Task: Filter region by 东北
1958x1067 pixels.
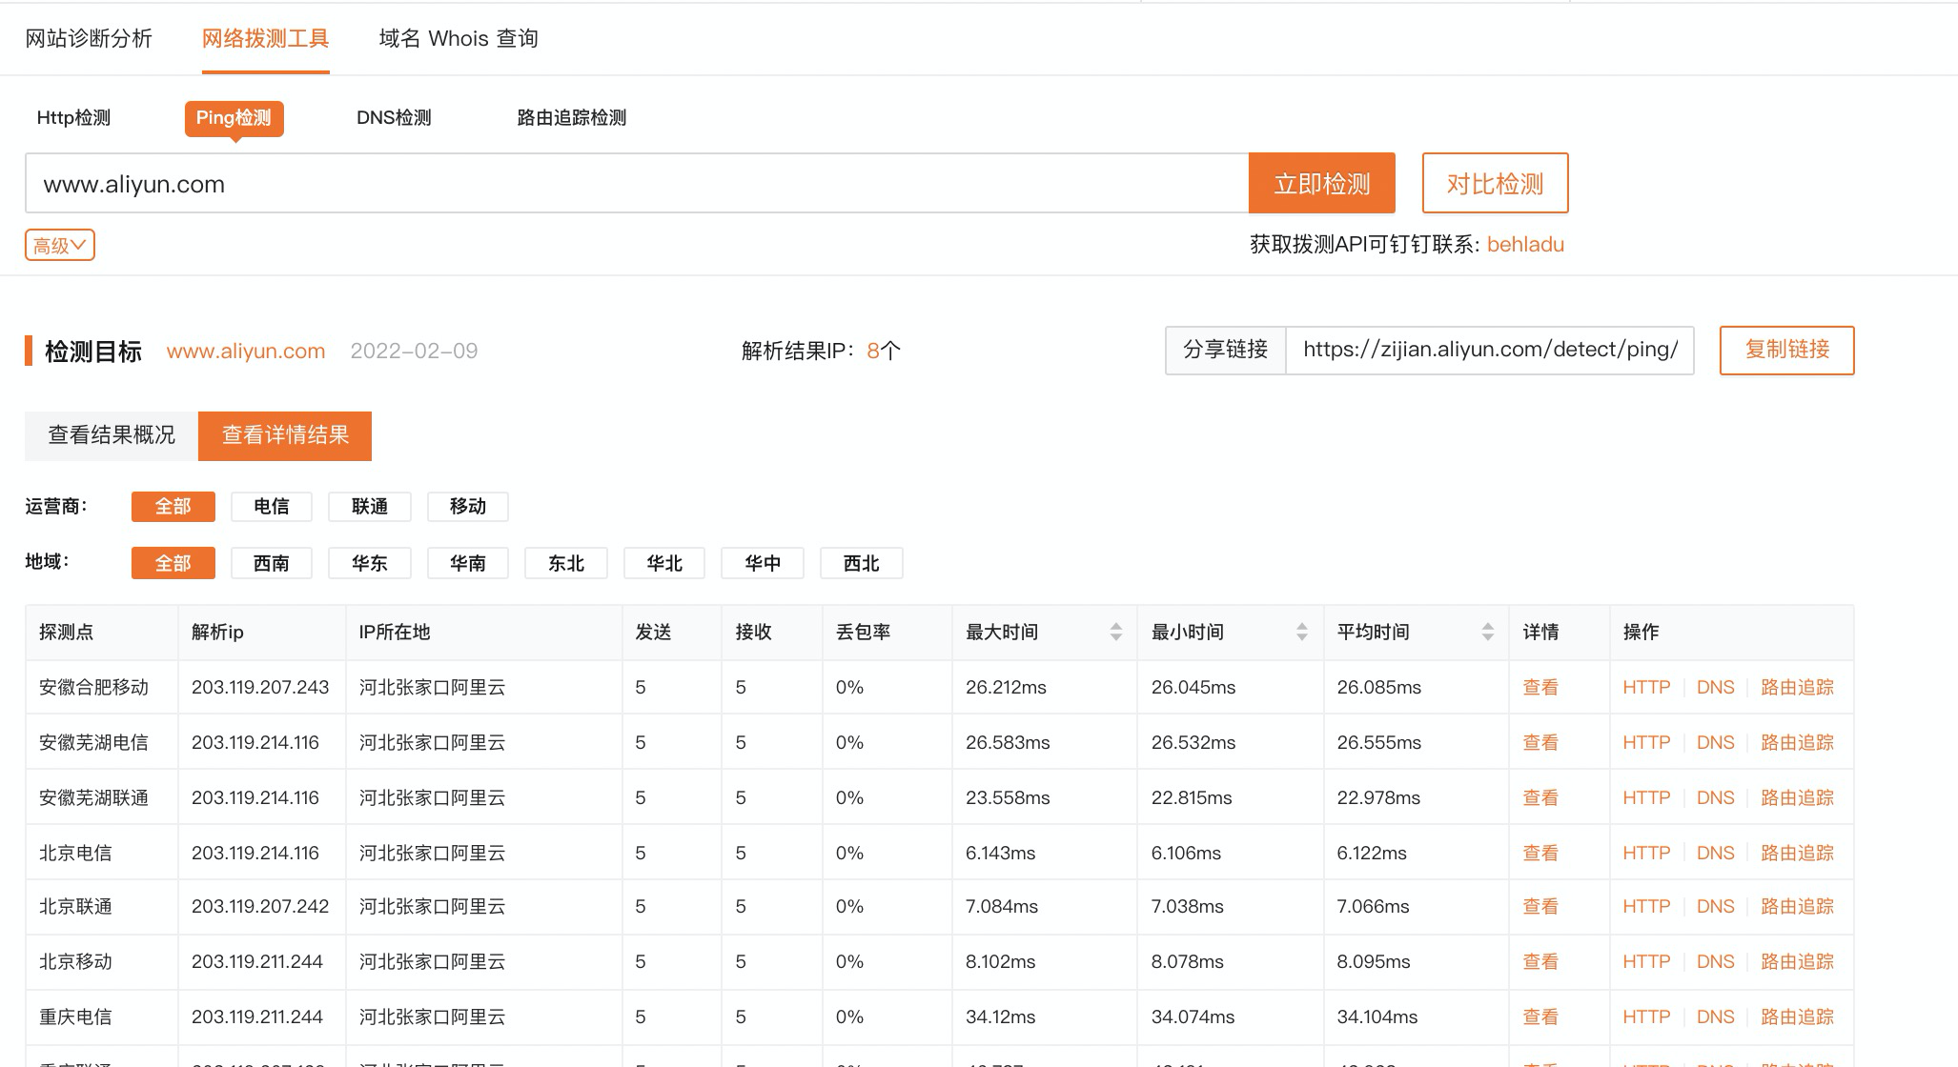Action: pos(566,563)
